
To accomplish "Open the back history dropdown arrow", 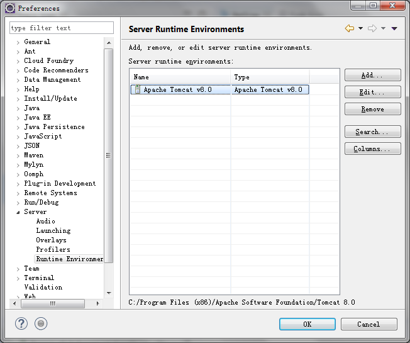I will 360,28.
